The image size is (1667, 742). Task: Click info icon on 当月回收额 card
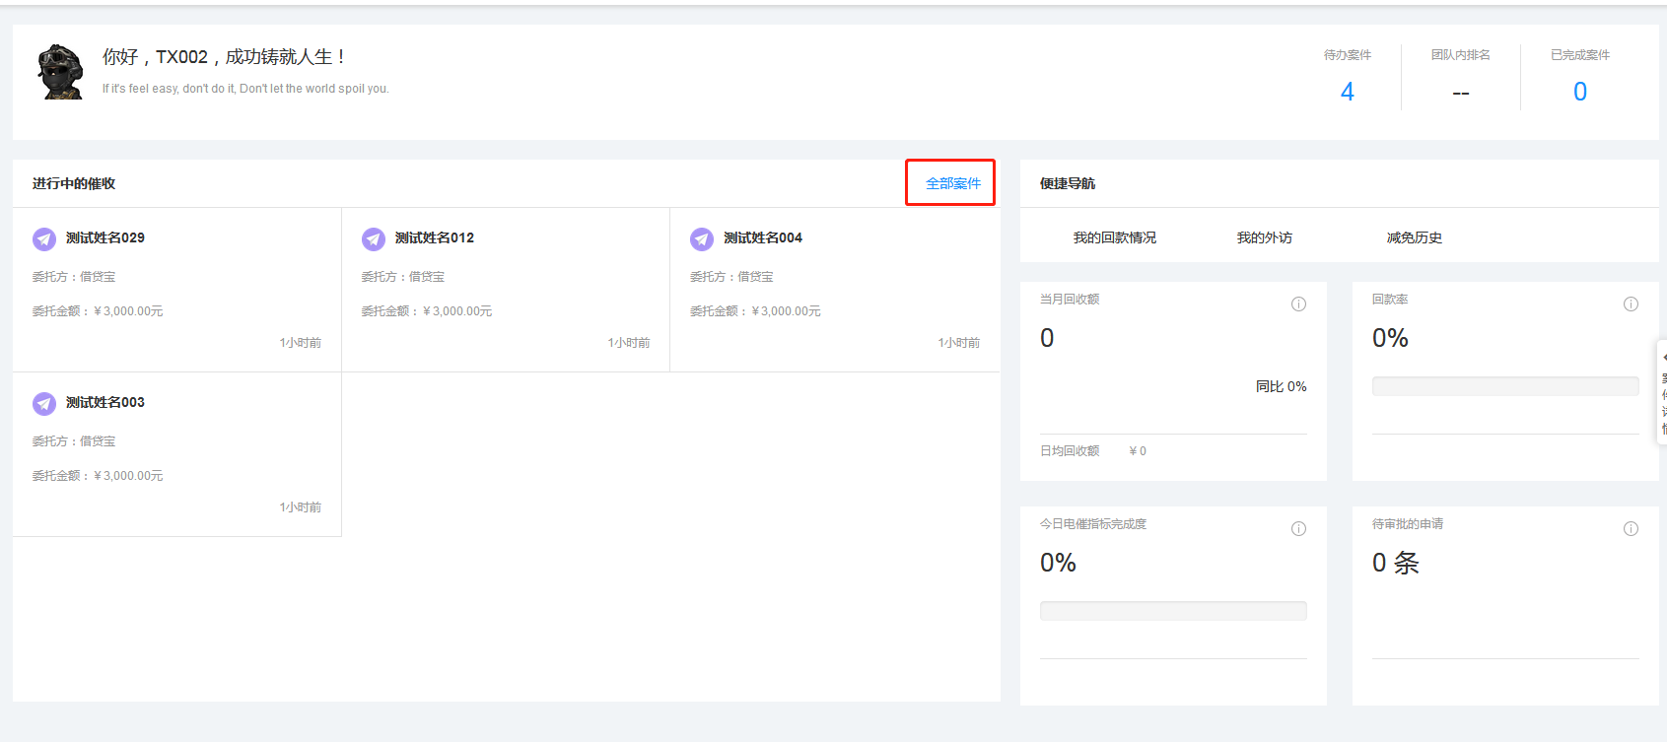click(1298, 304)
